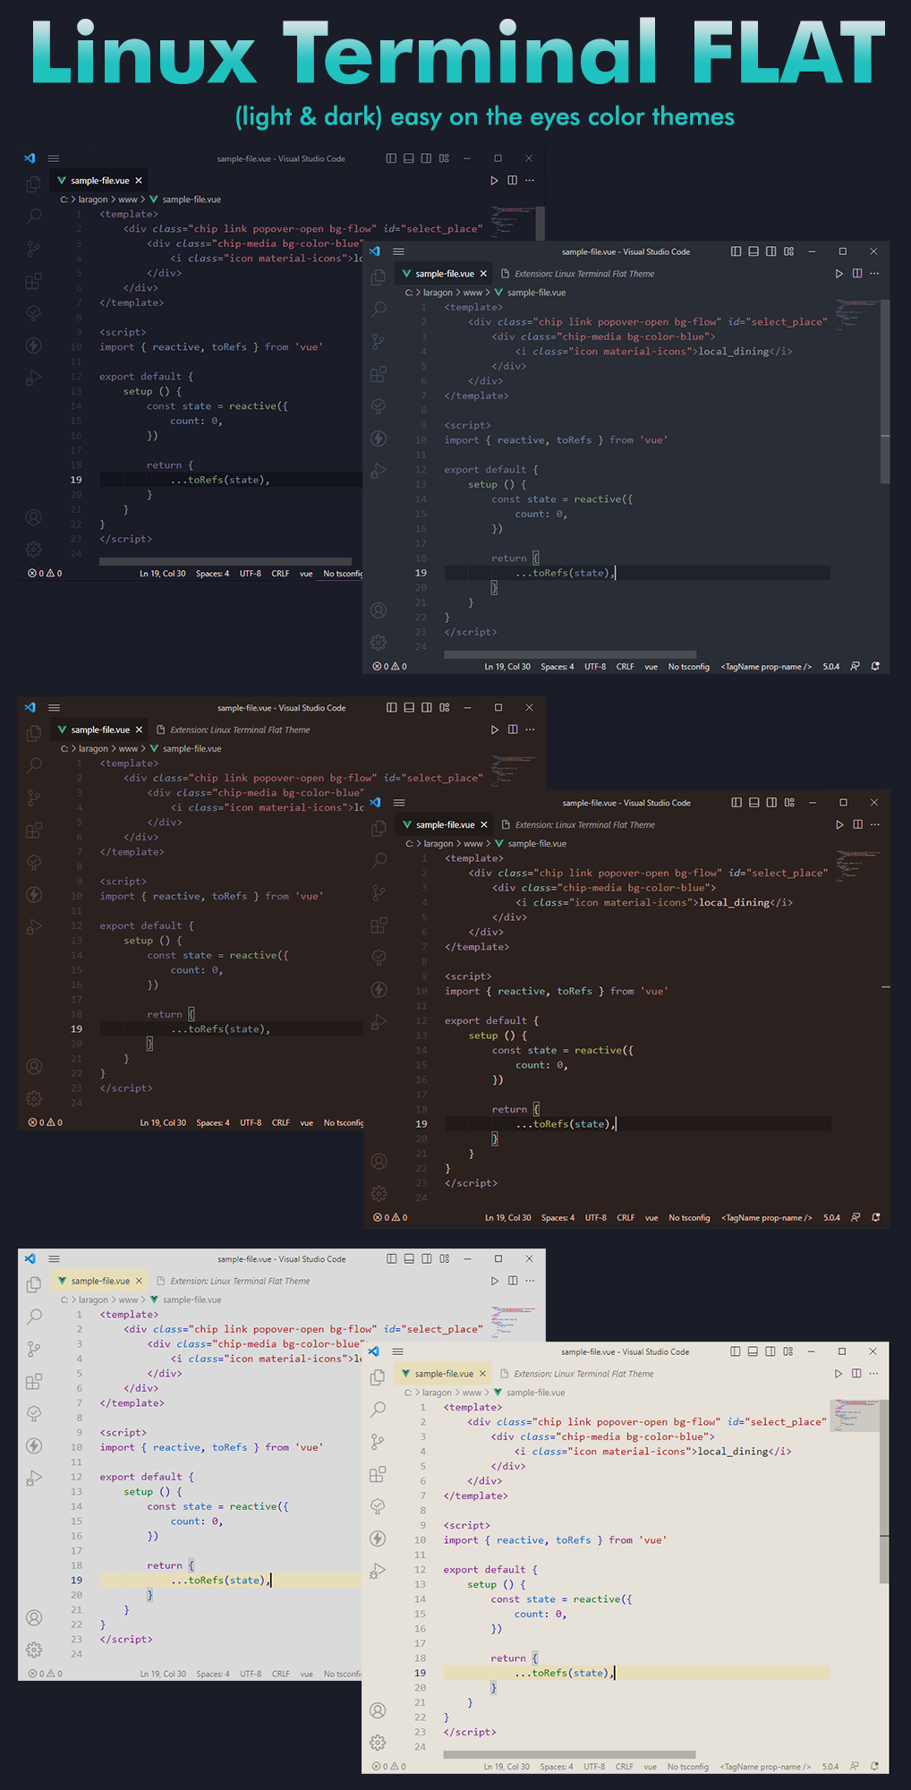
Task: Open Search in the dark-blue front window
Action: click(x=379, y=310)
